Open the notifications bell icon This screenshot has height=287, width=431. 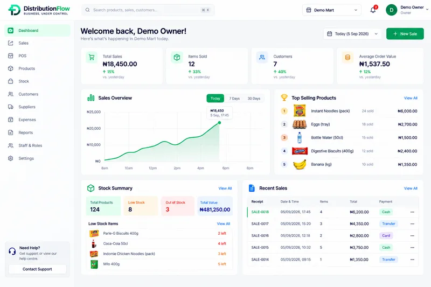[373, 10]
